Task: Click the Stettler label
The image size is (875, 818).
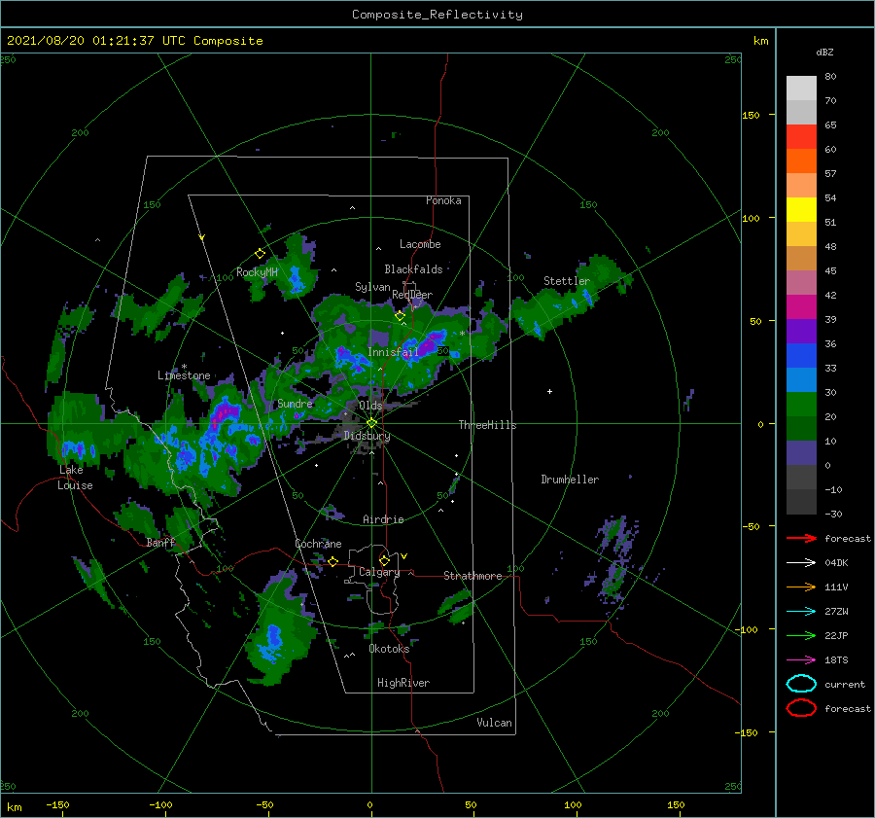Action: pyautogui.click(x=567, y=281)
